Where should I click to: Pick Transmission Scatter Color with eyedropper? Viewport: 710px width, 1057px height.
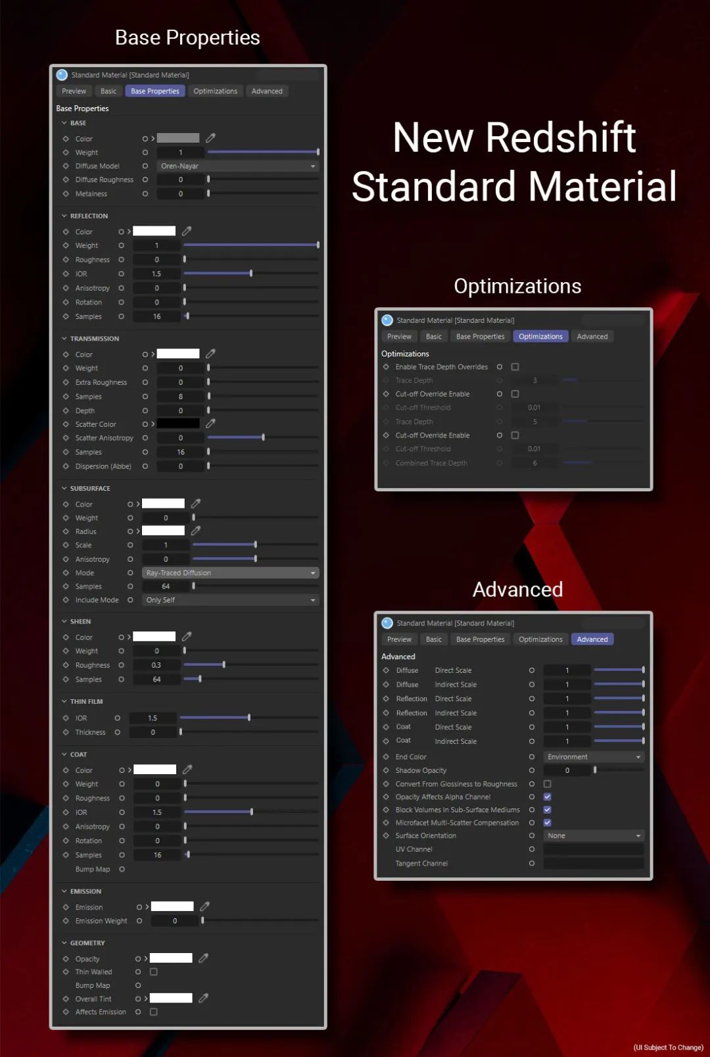(x=210, y=424)
